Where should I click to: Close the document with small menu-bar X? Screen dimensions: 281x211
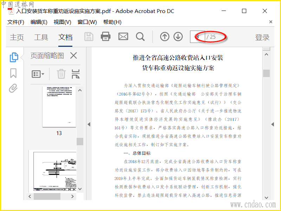click(x=270, y=22)
